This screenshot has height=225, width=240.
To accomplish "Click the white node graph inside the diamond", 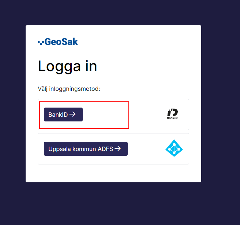I will 174,149.
